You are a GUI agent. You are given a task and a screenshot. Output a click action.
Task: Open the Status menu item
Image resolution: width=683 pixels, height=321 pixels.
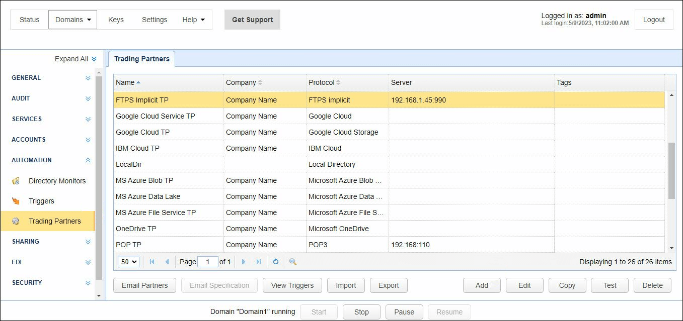[29, 20]
